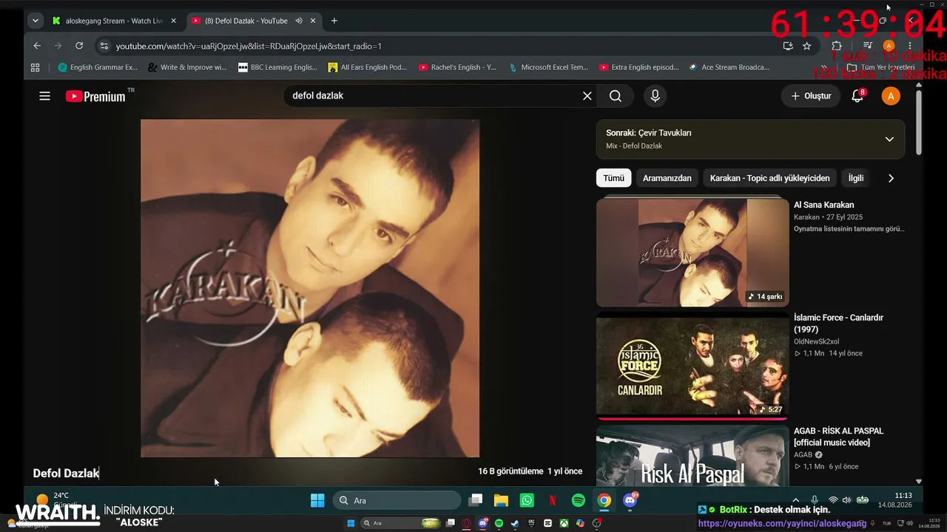The image size is (947, 532).
Task: Select the Defol Dazlak YouTube tab
Action: (253, 21)
